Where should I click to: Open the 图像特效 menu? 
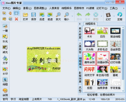79,8
